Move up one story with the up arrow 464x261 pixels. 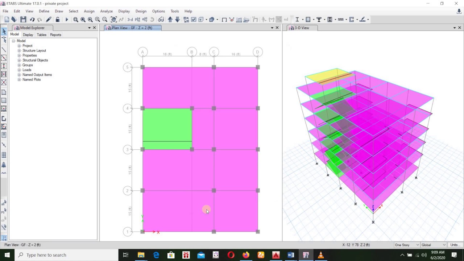pyautogui.click(x=170, y=20)
